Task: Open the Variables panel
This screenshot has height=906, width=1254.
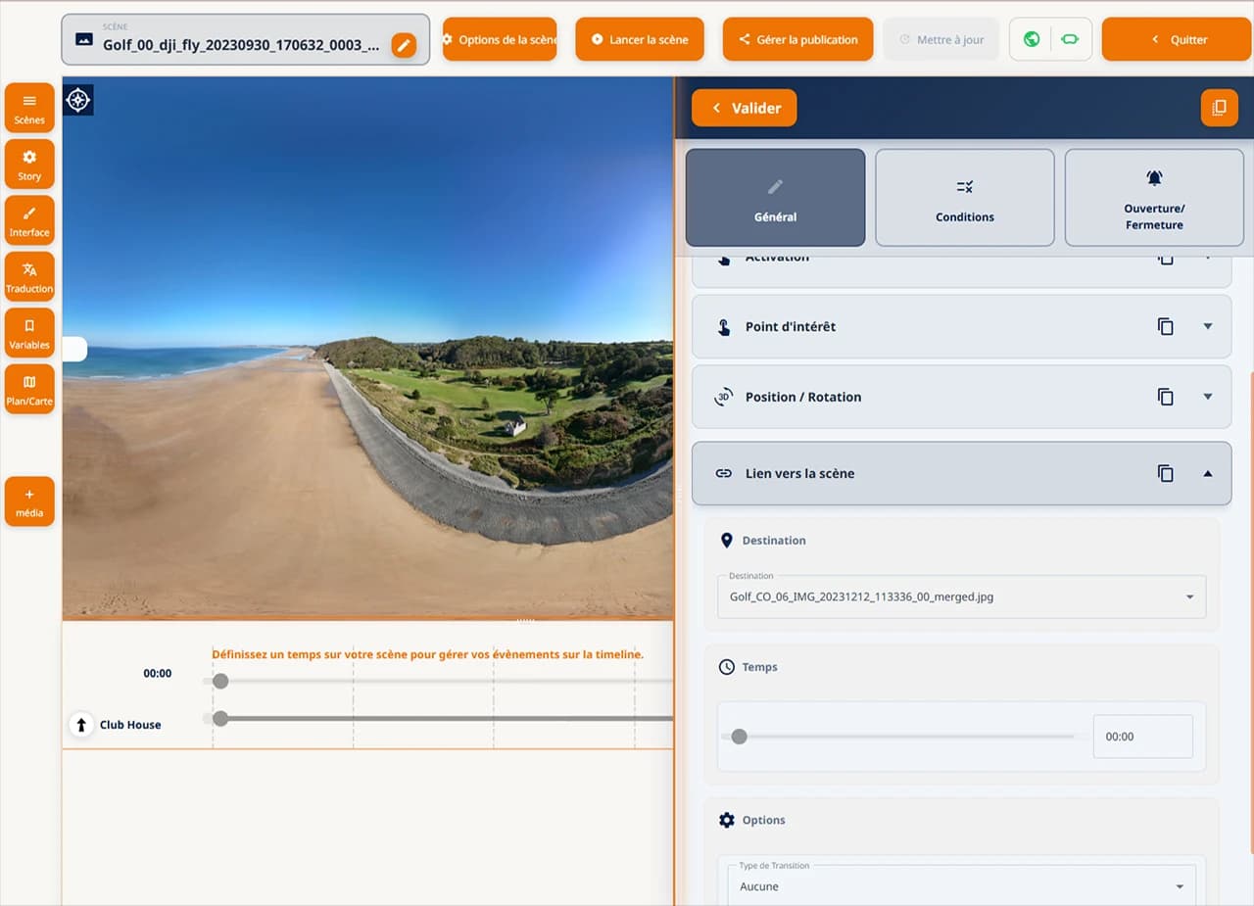Action: pyautogui.click(x=29, y=331)
